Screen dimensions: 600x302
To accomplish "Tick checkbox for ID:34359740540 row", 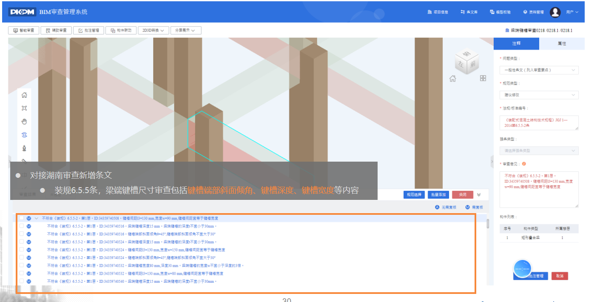I will (x=21, y=281).
